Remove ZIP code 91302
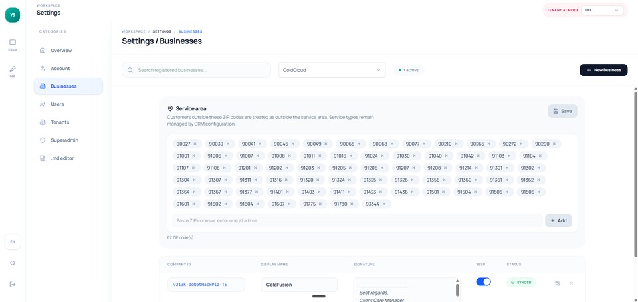 click(539, 168)
